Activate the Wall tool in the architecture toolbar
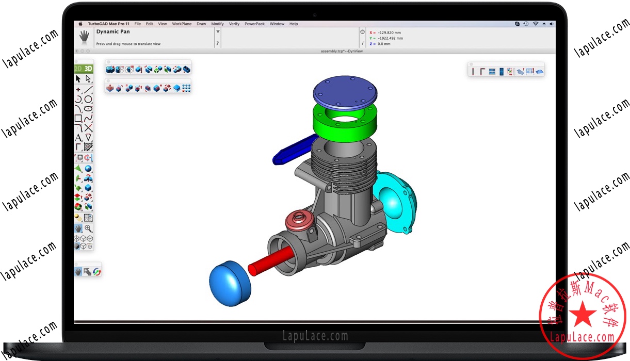630x361 pixels. click(x=473, y=71)
